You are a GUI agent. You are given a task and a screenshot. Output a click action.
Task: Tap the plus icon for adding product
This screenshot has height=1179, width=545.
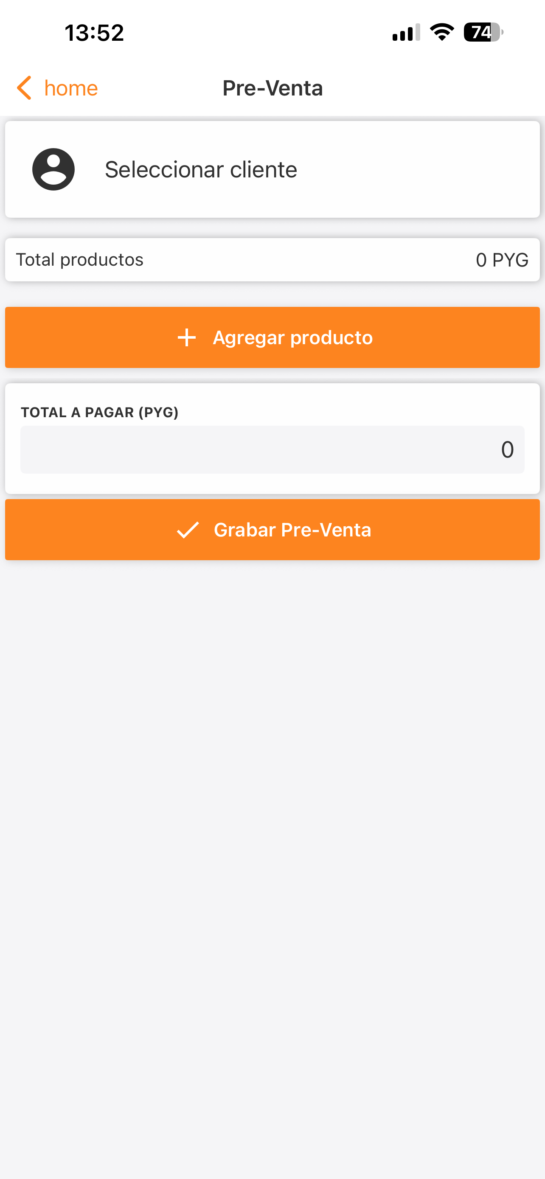187,338
